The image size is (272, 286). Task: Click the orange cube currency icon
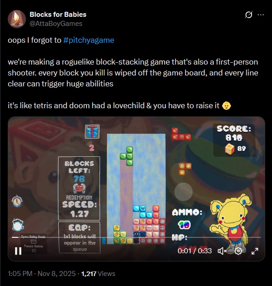[x=230, y=149]
